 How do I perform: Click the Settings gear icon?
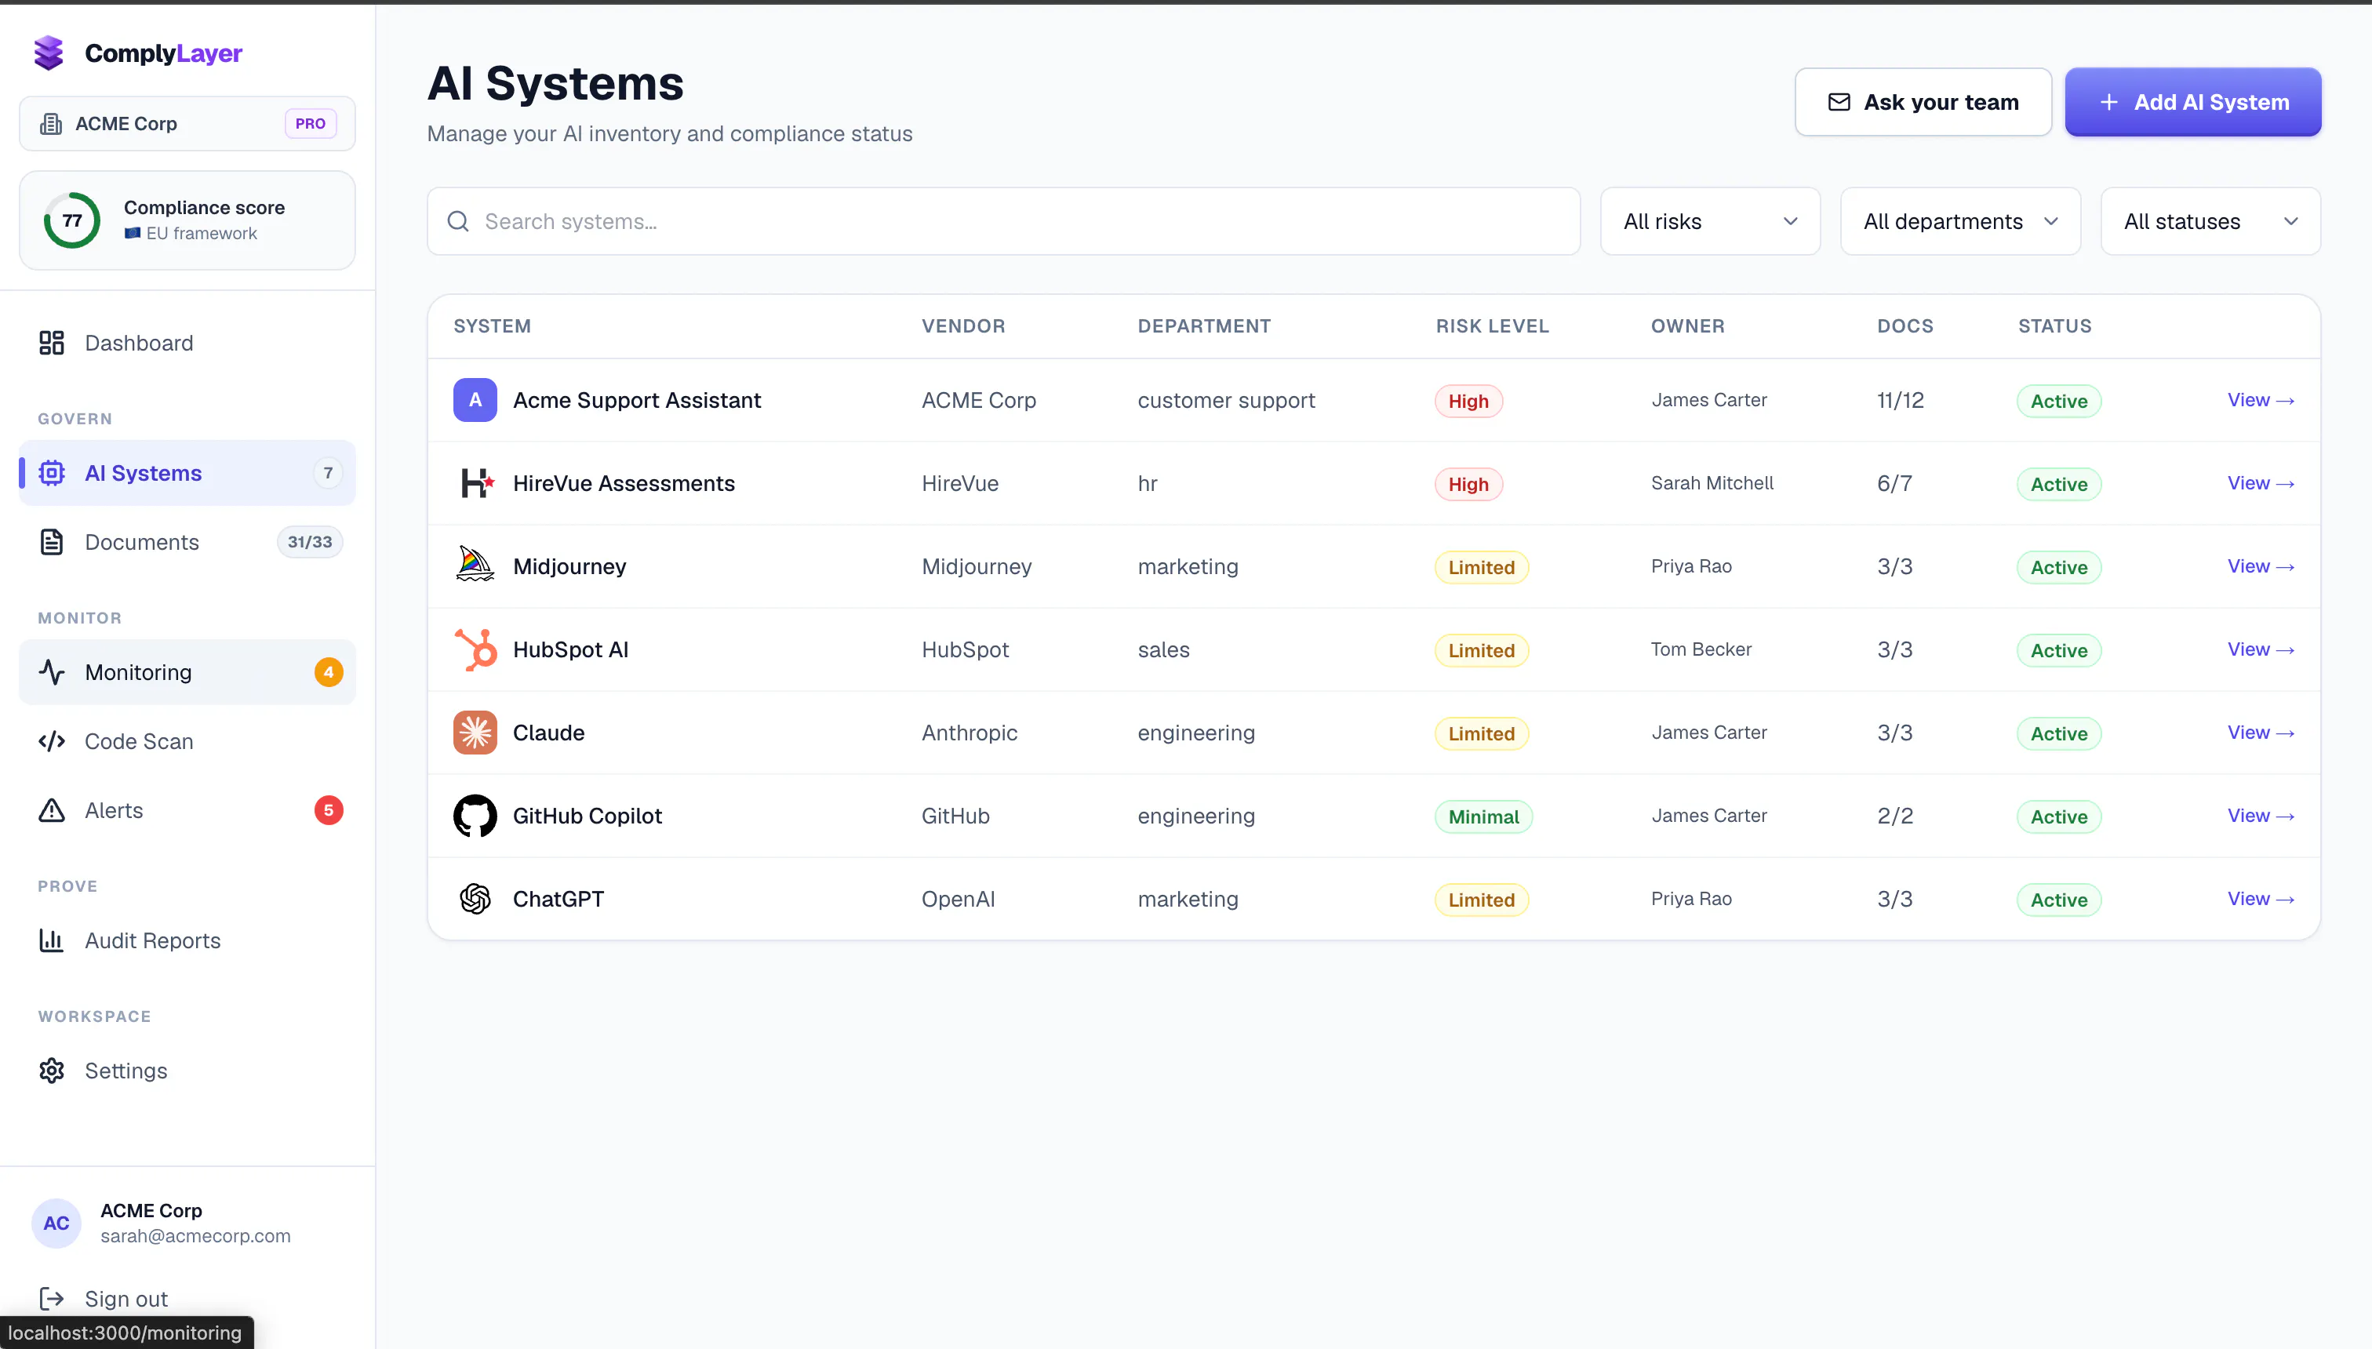pyautogui.click(x=52, y=1070)
